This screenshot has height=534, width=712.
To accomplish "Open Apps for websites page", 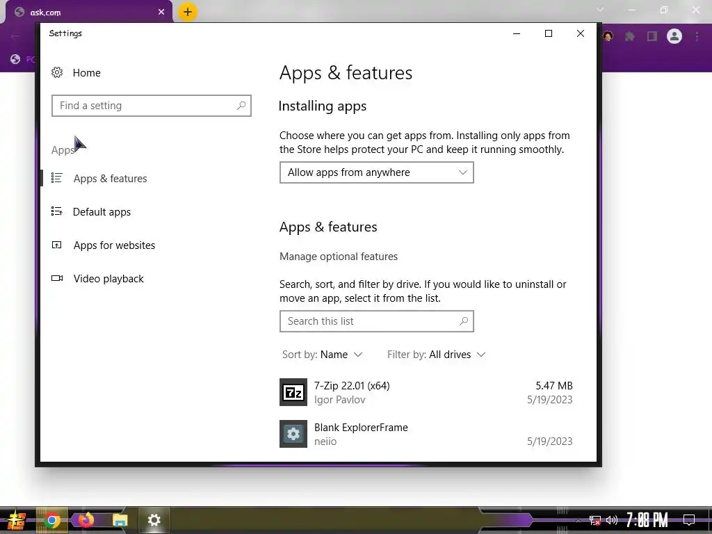I will (114, 245).
